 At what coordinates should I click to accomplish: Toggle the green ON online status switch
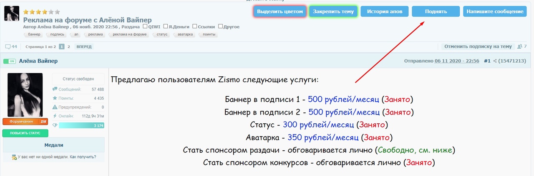[x=9, y=61]
